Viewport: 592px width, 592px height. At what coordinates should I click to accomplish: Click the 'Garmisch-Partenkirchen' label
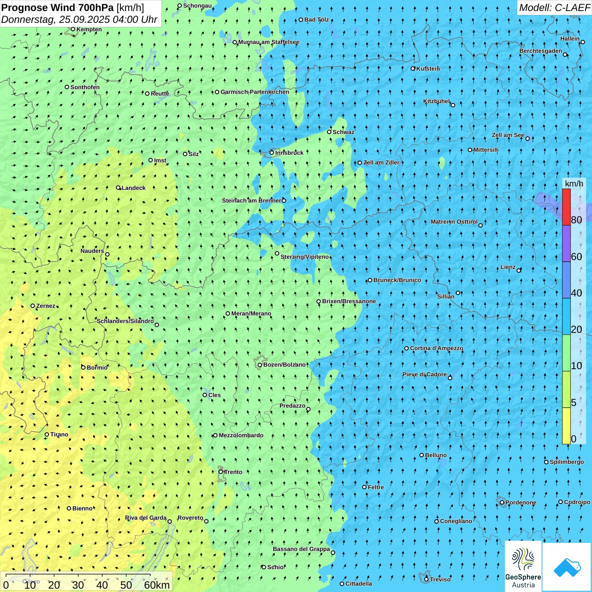pyautogui.click(x=255, y=92)
